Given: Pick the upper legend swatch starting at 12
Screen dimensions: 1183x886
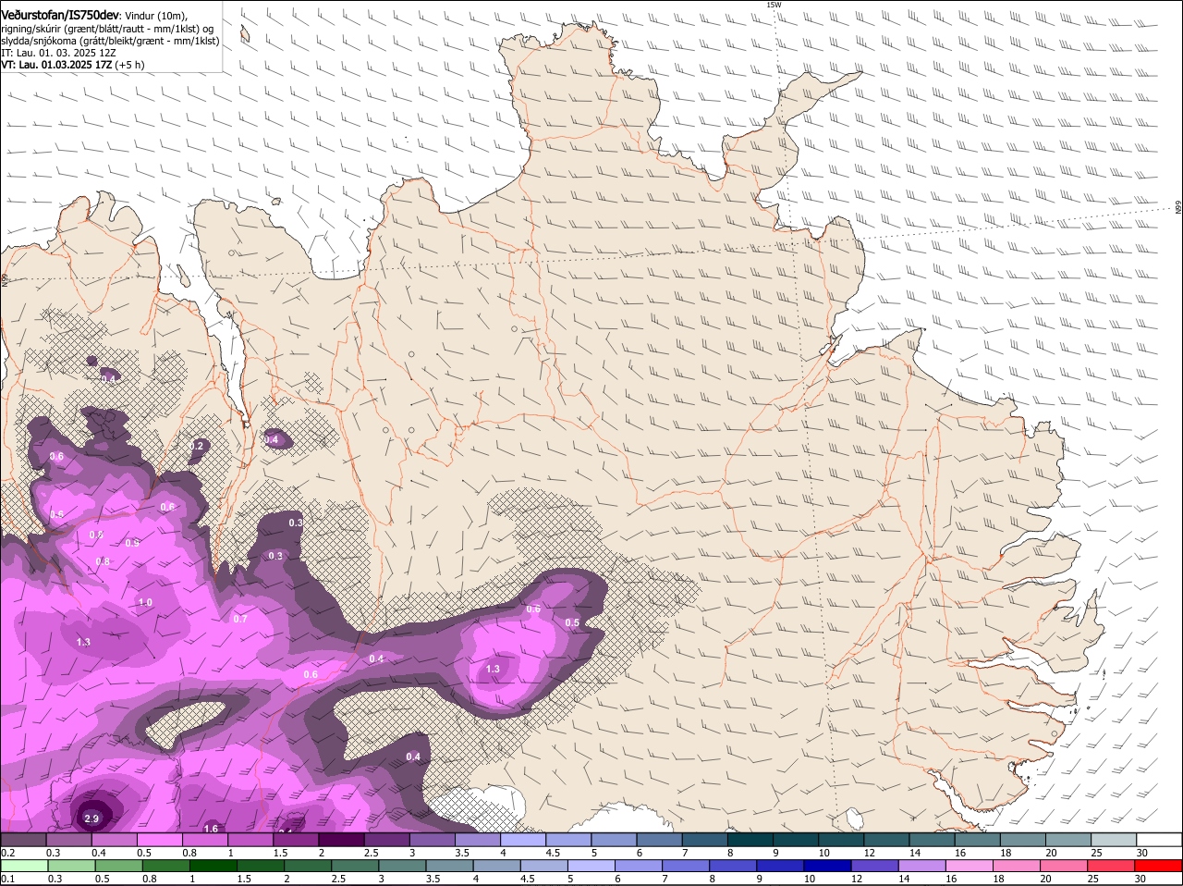Looking at the screenshot, I should pyautogui.click(x=885, y=839).
